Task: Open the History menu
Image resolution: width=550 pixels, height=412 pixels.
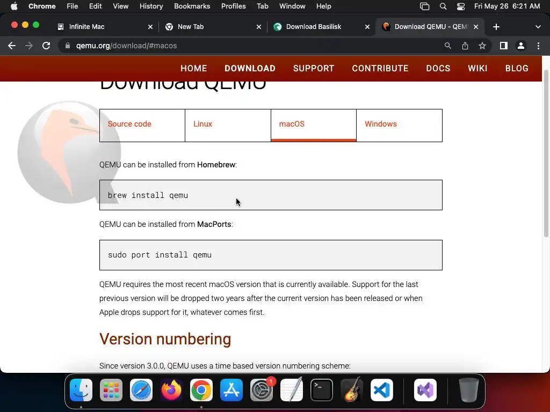Action: point(151,6)
